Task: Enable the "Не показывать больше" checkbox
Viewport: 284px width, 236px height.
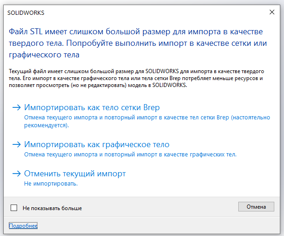Action: pos(14,208)
